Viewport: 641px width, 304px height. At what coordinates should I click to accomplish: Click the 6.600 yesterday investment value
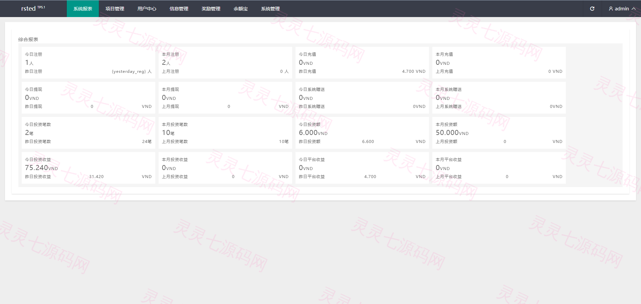pos(368,142)
